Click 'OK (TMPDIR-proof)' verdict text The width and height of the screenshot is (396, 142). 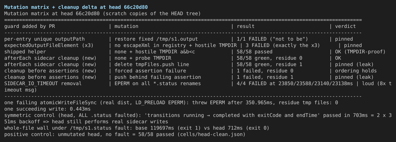(x=361, y=52)
